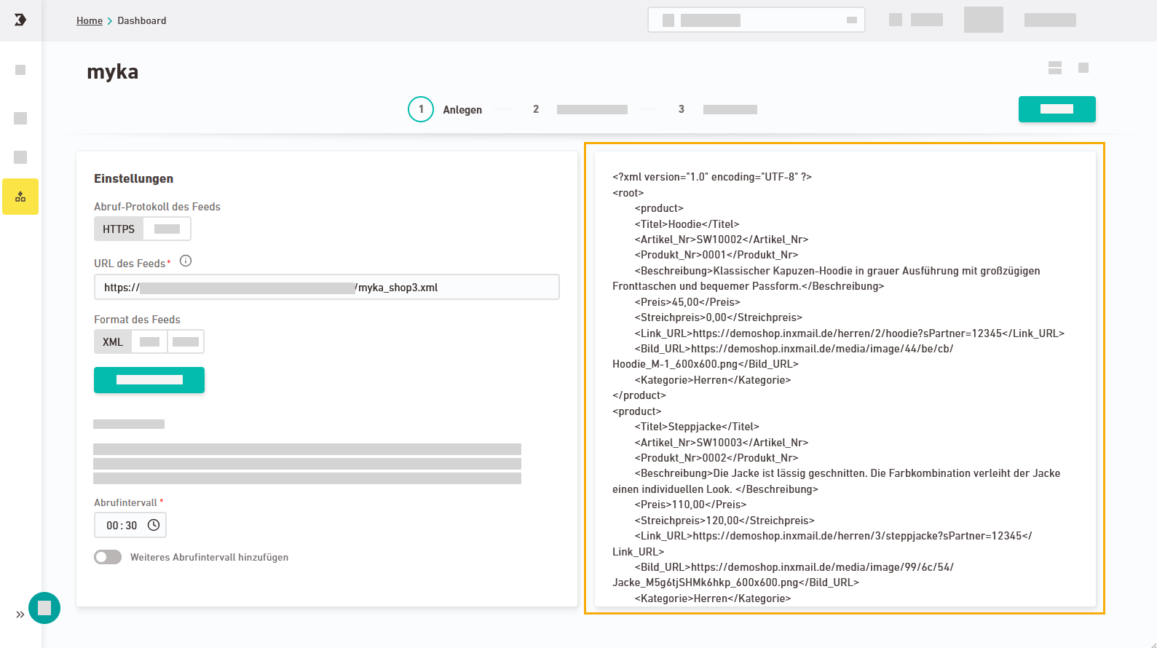The width and height of the screenshot is (1157, 648).
Task: Click the Einstellungen heading
Action: [134, 178]
